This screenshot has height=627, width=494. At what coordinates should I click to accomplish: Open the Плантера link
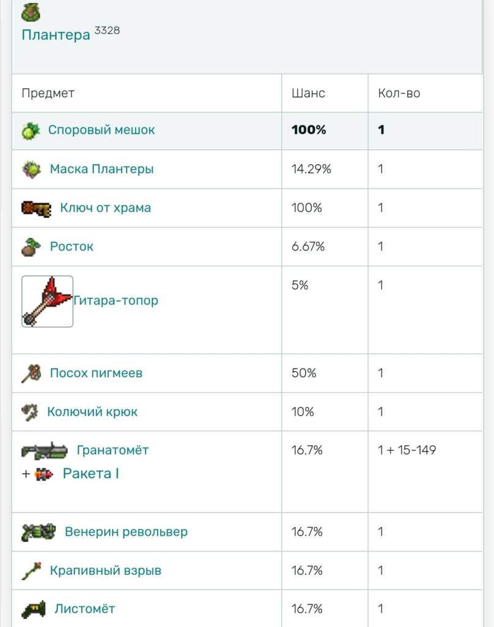tap(56, 35)
